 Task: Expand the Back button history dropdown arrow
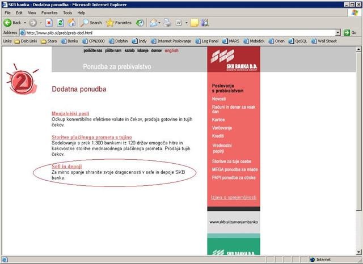coord(25,23)
